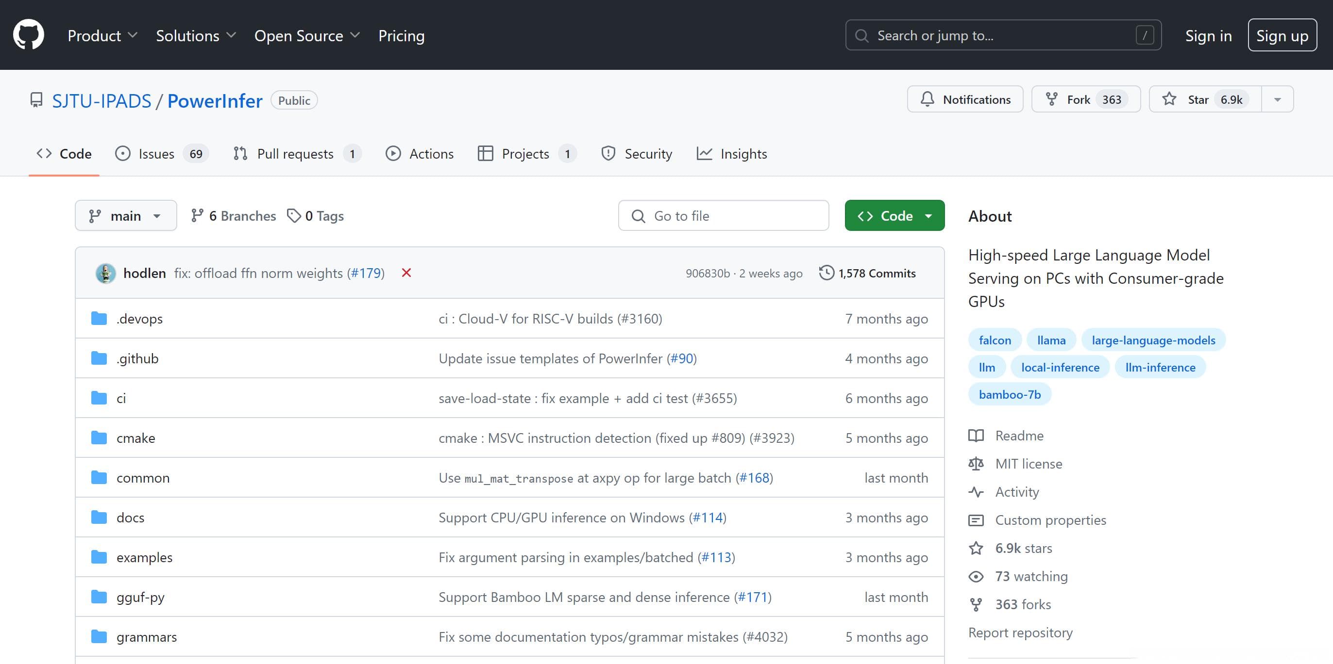Expand the star lists dropdown arrow
The width and height of the screenshot is (1333, 664).
click(1277, 99)
